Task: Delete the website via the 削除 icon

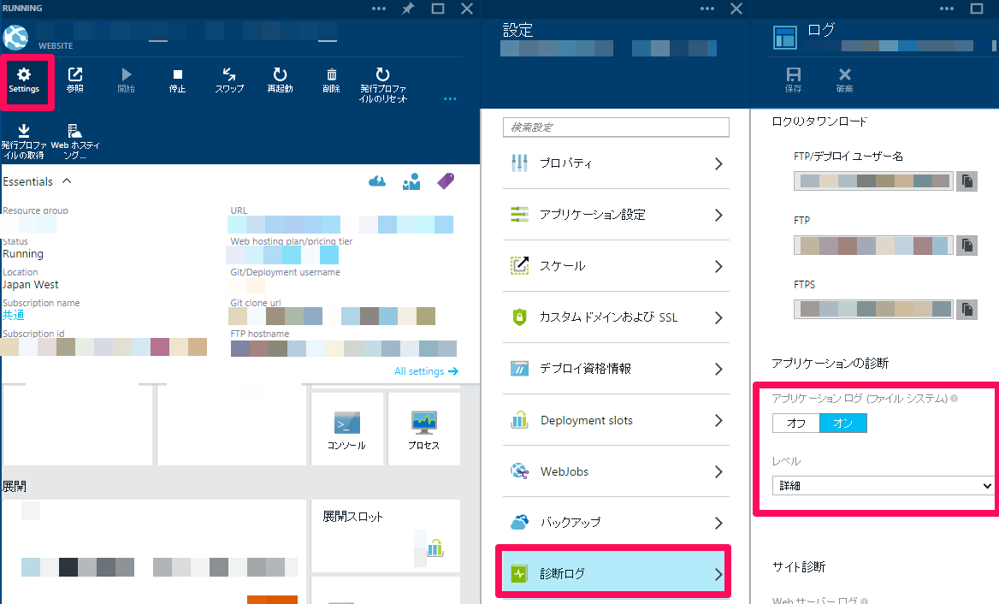Action: click(331, 79)
